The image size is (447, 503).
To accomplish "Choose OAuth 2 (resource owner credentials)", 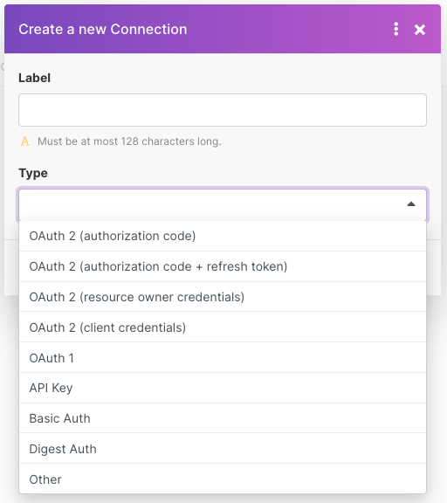I will pyautogui.click(x=223, y=297).
